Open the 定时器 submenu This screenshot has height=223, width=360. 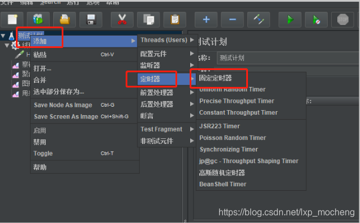(x=166, y=79)
